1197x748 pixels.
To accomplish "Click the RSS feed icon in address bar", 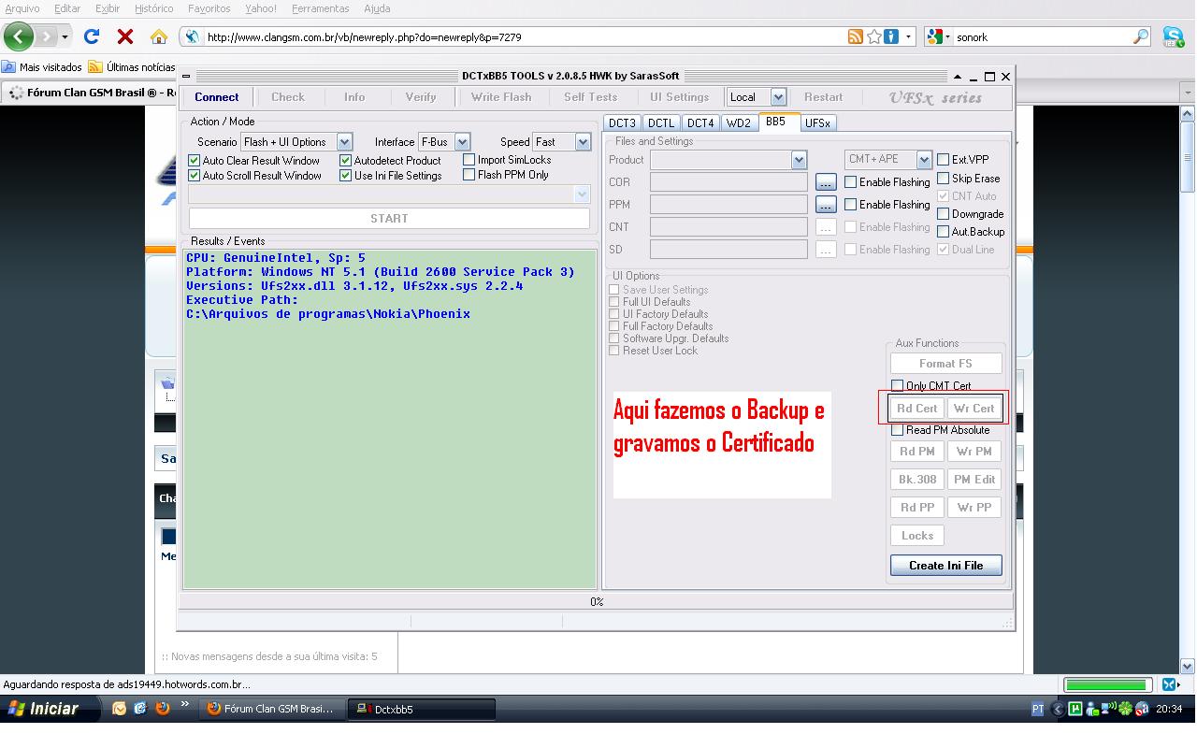I will (855, 37).
